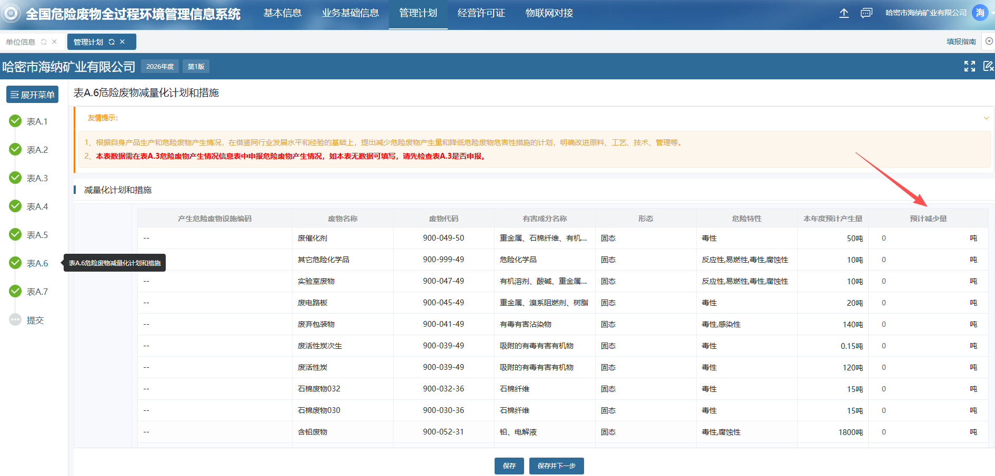Click the edit-cancel pencil icon

pos(988,66)
